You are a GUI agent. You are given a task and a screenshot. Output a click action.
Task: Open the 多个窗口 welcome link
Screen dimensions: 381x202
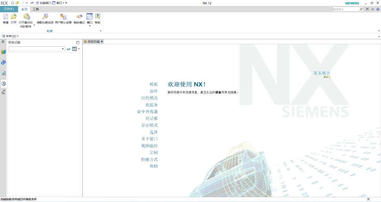tap(150, 139)
